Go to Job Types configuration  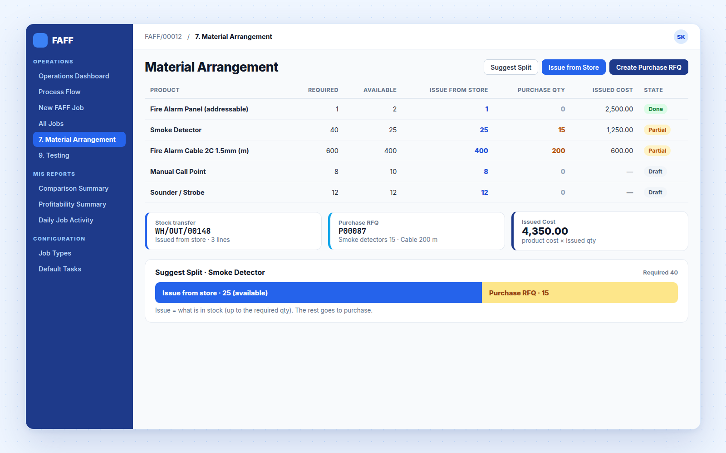79,253
